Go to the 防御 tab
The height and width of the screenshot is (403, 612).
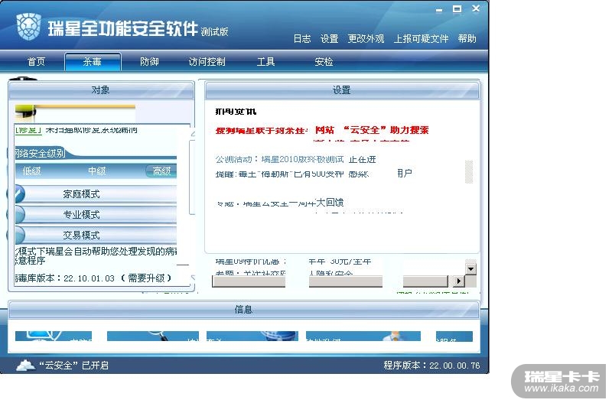[x=149, y=62]
